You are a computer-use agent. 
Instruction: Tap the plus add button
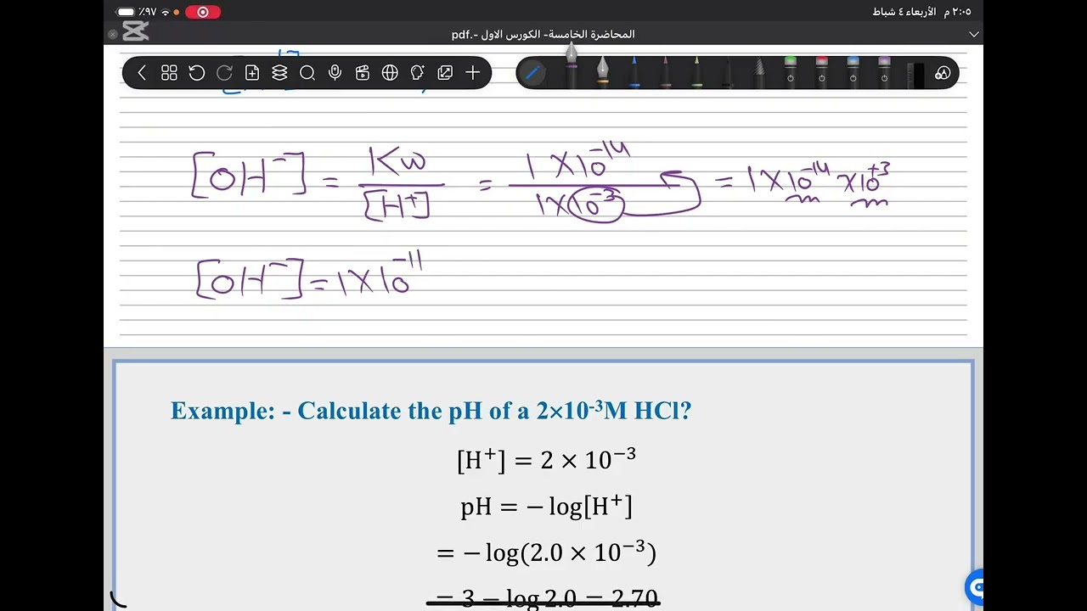(x=473, y=73)
